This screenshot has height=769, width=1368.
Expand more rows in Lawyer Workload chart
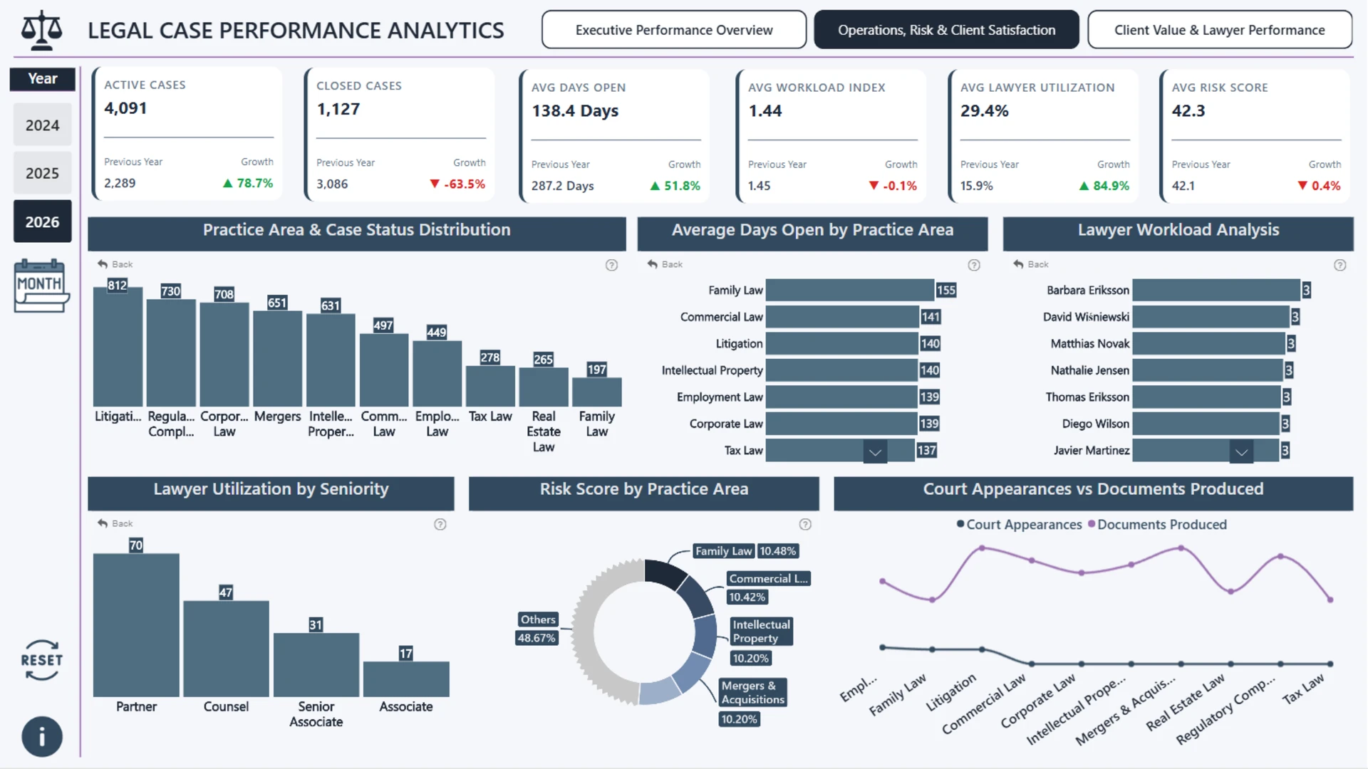click(1241, 451)
